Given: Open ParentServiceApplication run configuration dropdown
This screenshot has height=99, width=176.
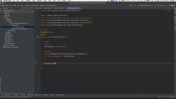Looking at the screenshot, I should pyautogui.click(x=145, y=5).
